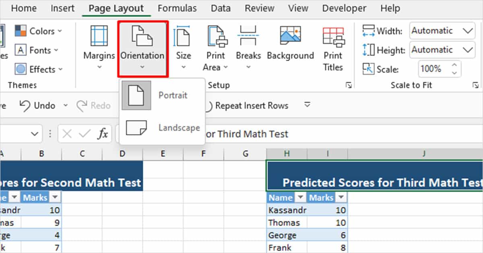Viewport: 483px width, 253px height.
Task: Add a sheet Background image
Action: [291, 44]
